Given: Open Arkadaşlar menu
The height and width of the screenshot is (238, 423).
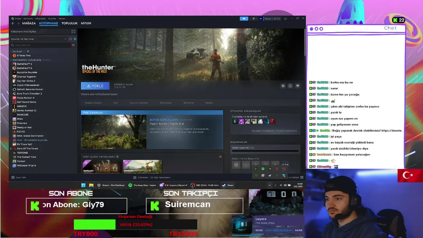Looking at the screenshot, I should [40, 19].
